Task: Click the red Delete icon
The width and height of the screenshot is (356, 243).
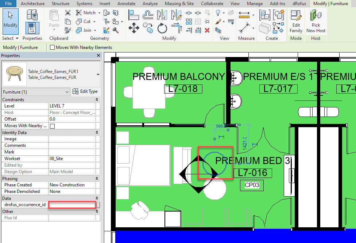Action: click(x=207, y=30)
